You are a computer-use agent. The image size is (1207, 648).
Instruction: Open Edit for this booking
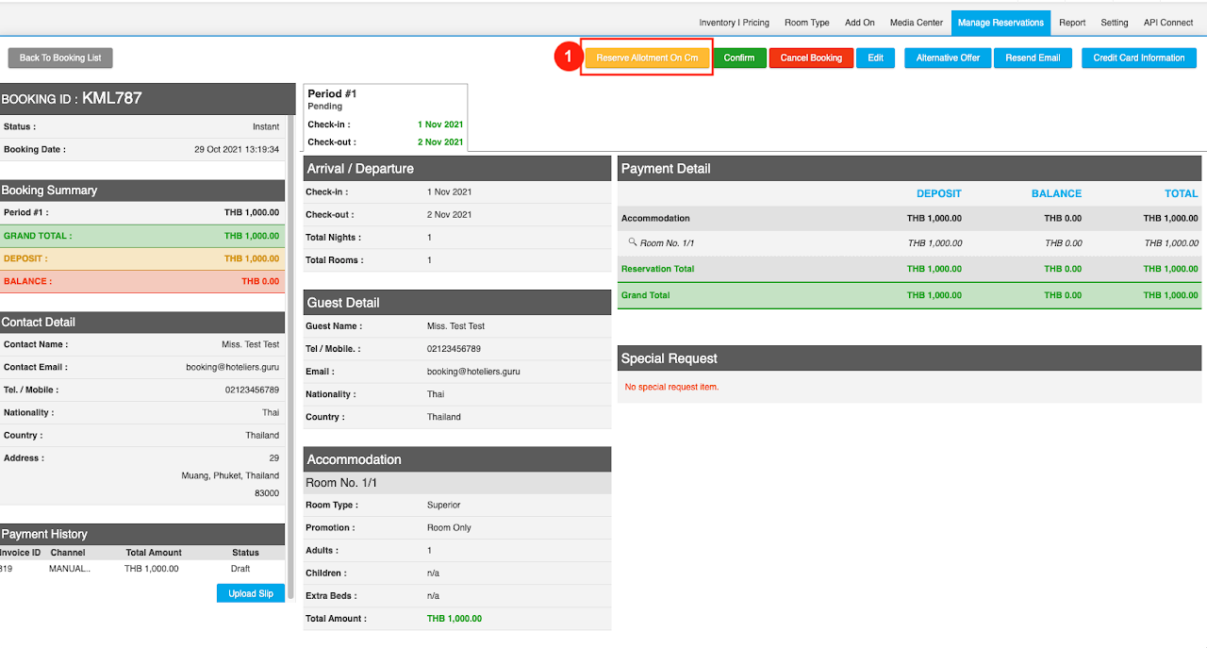click(875, 58)
